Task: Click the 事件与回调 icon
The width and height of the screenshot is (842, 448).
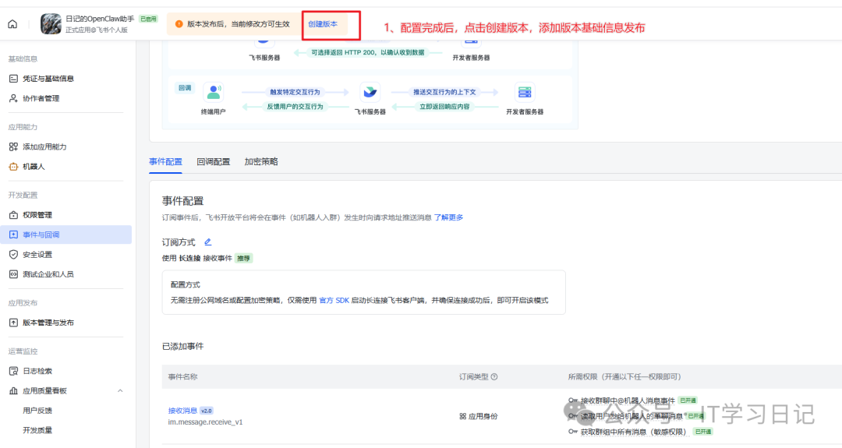Action: coord(13,235)
